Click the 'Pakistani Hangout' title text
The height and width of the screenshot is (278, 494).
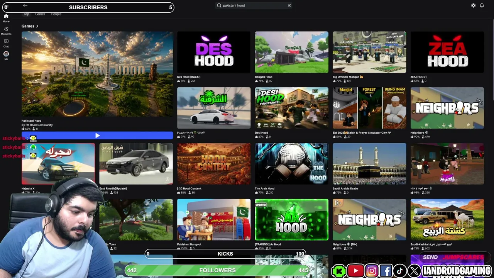(189, 244)
